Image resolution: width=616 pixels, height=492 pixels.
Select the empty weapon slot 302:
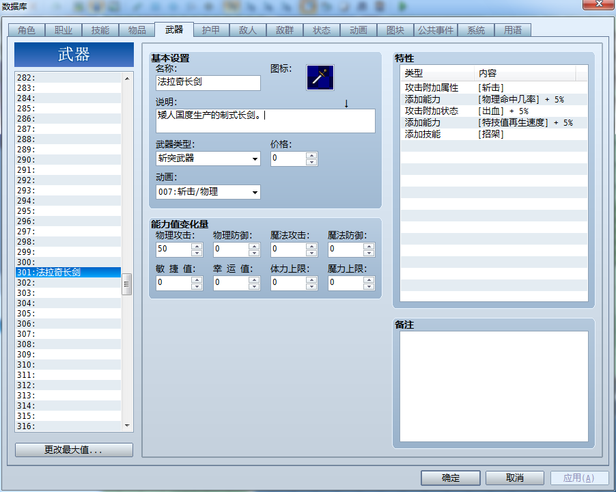(68, 282)
